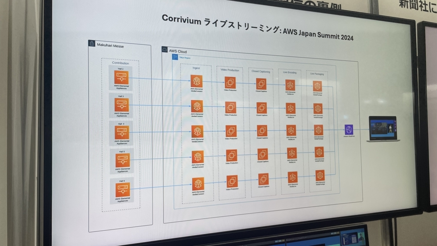Screen dimensions: 437x246
Task: Click the cloud icon beside AWS Cloud
Action: 165,50
